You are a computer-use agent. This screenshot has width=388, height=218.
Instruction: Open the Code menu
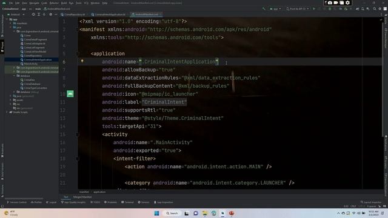point(44,3)
